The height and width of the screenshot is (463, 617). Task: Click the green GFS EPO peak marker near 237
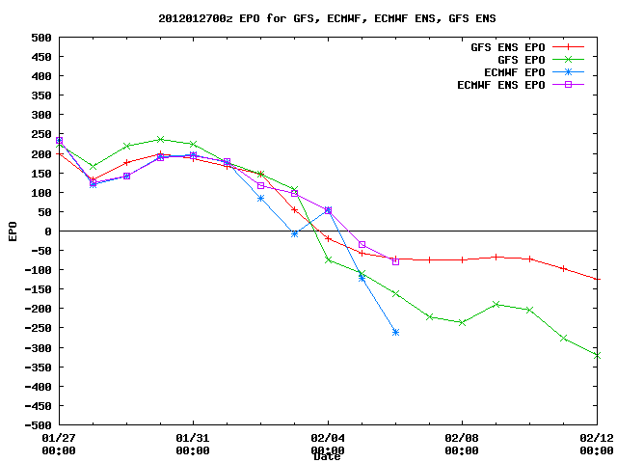[x=160, y=139]
